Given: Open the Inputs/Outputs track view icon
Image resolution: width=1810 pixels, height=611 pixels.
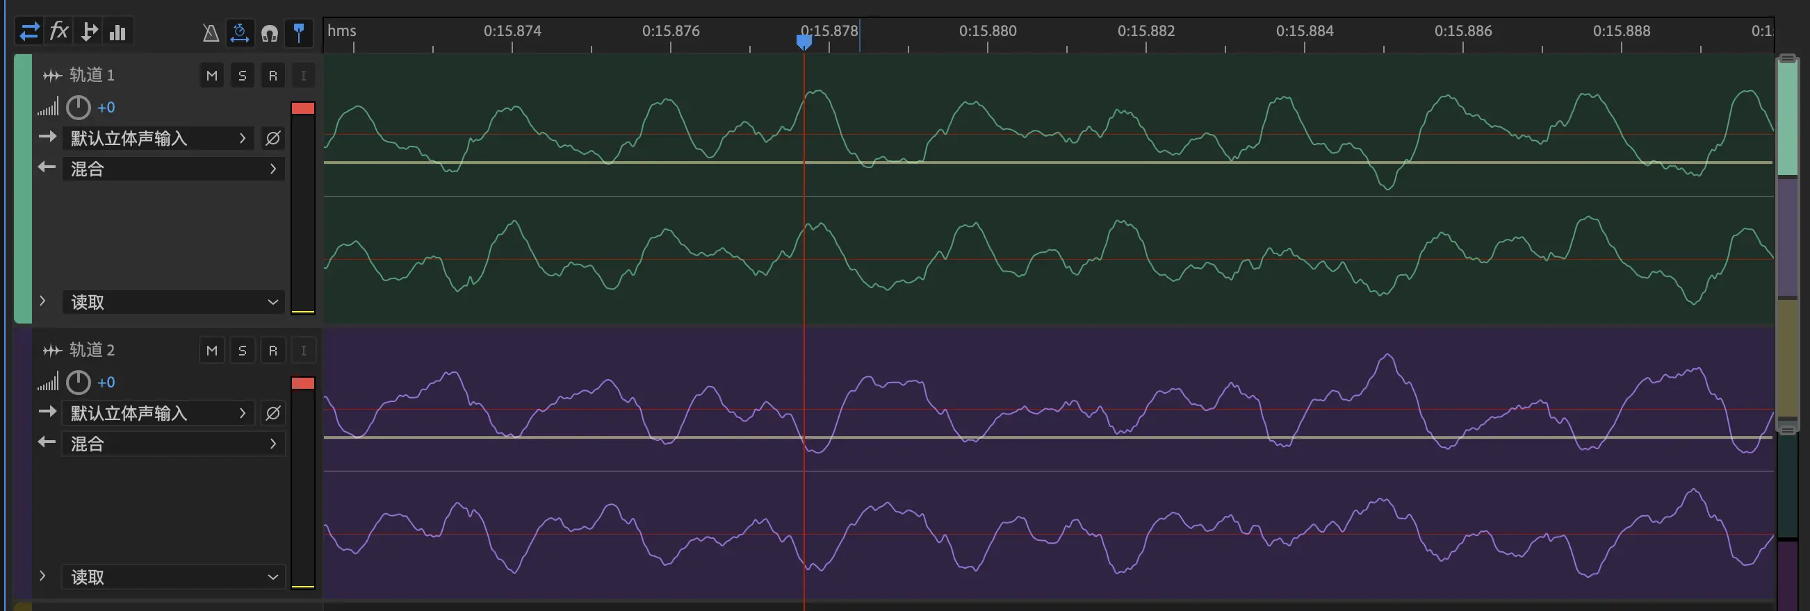Looking at the screenshot, I should (29, 31).
